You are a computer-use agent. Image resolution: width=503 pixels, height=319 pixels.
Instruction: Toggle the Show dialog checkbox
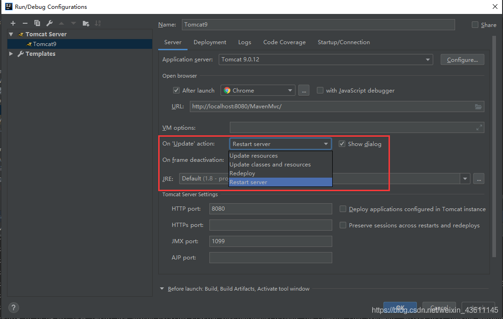point(342,144)
